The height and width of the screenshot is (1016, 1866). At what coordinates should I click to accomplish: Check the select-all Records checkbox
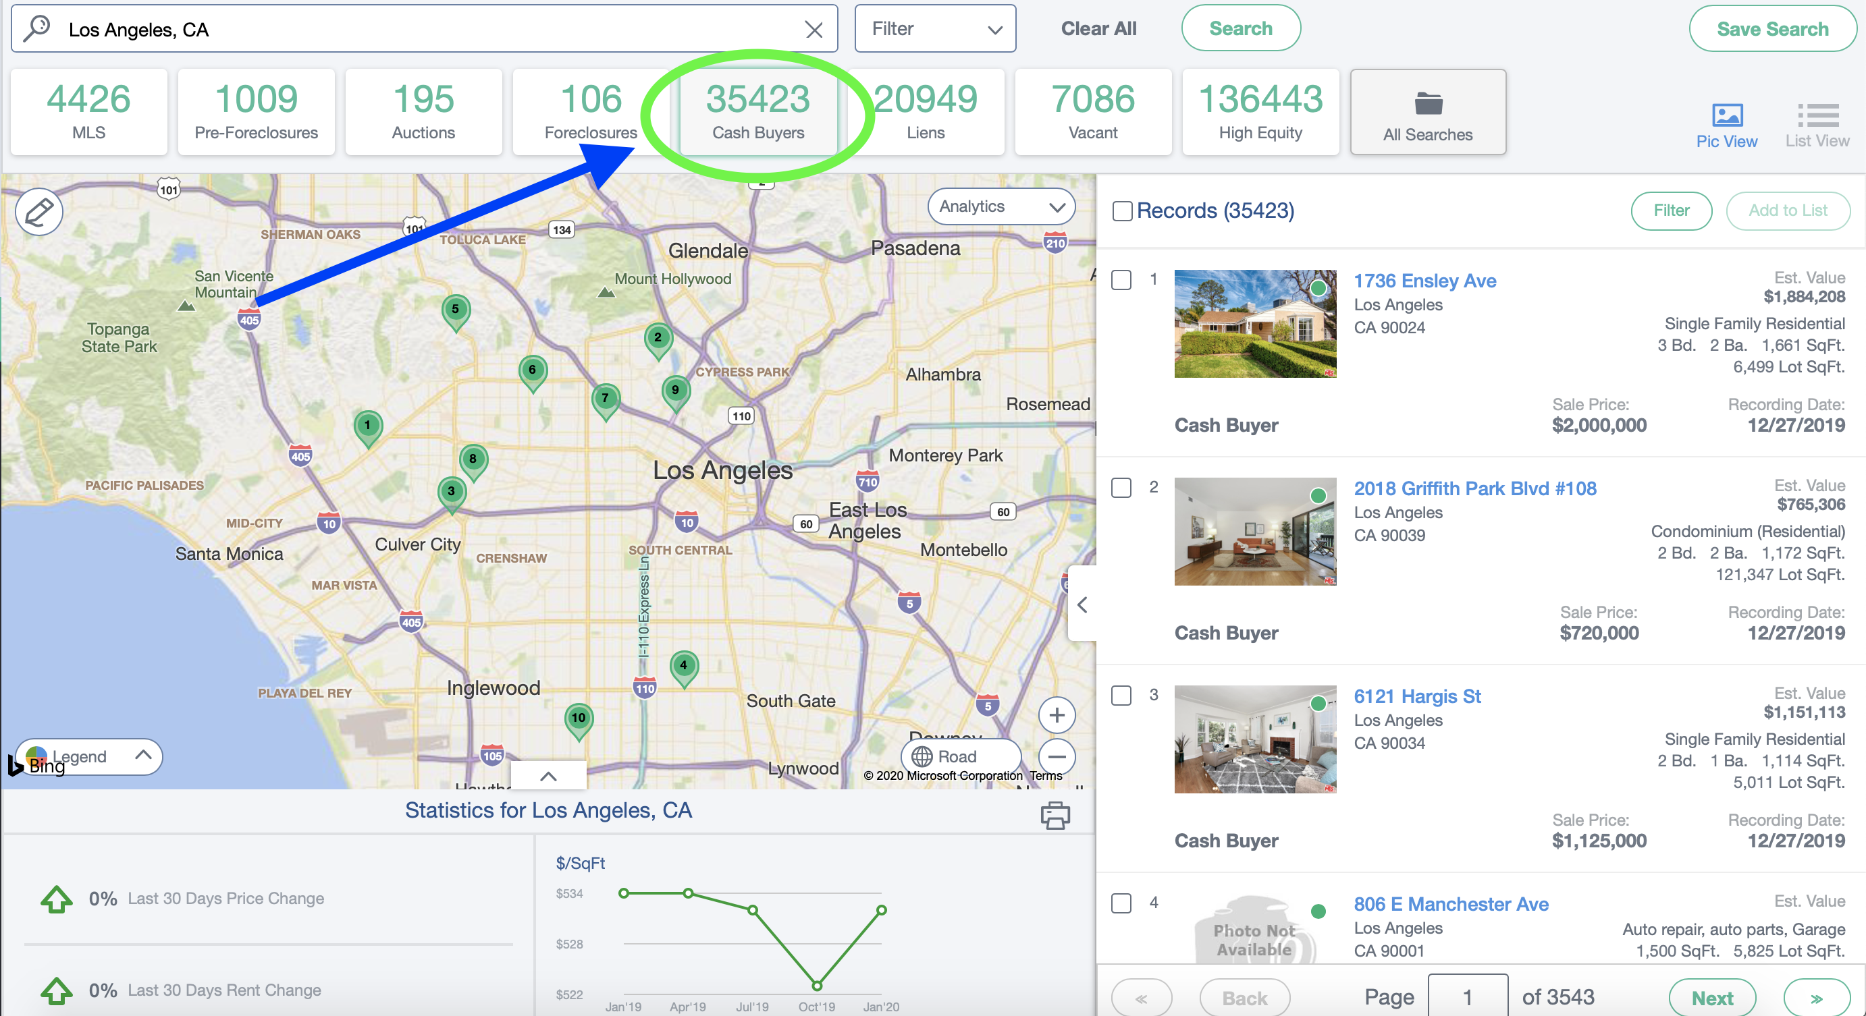point(1122,210)
